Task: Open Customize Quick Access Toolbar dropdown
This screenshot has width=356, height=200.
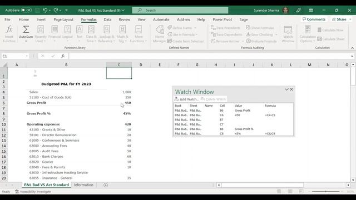Action: click(x=66, y=10)
